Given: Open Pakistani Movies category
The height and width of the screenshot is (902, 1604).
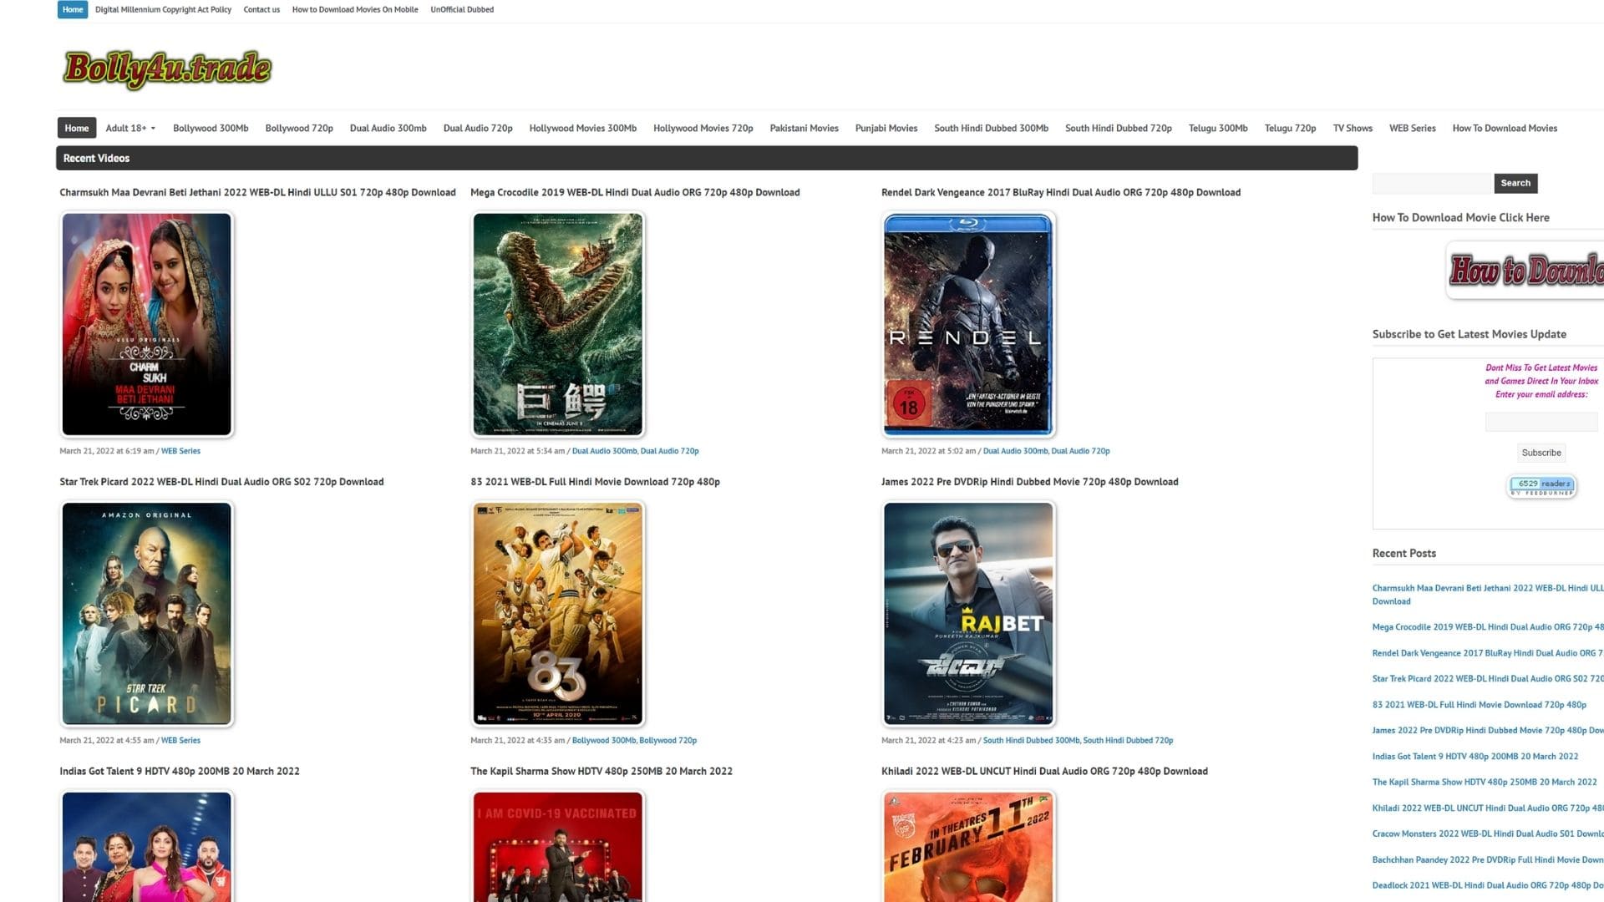Looking at the screenshot, I should (x=804, y=128).
